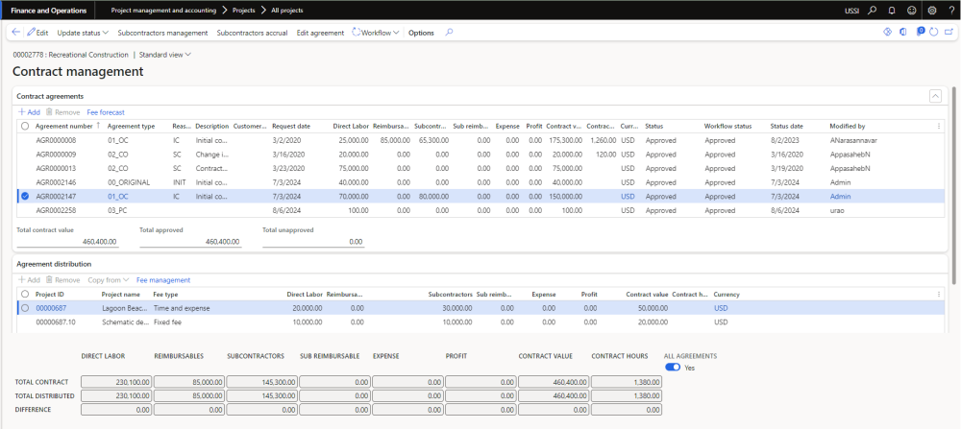961x429 pixels.
Task: Open Subcontractors management menu
Action: point(162,33)
